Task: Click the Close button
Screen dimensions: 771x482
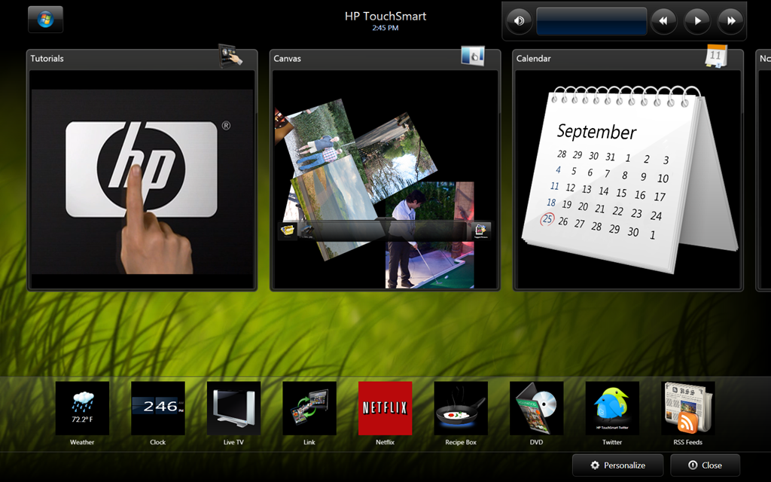Action: (x=705, y=465)
